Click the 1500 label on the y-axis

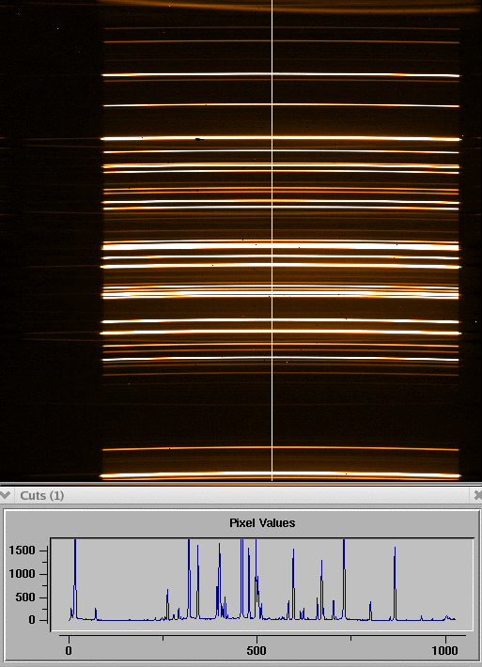tap(22, 551)
